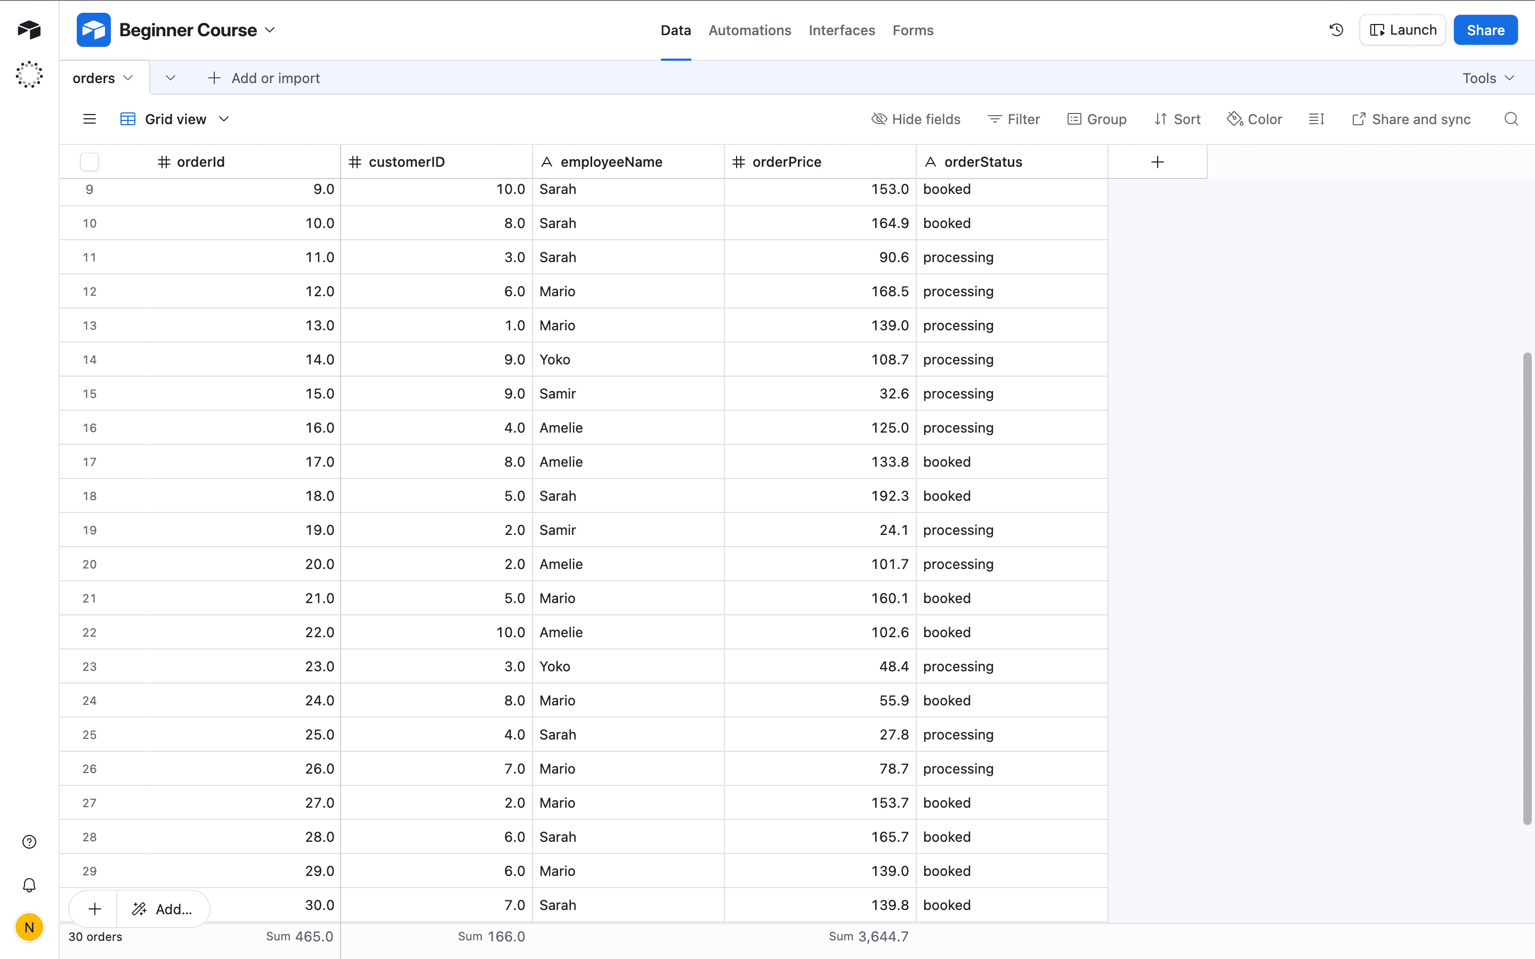Click the orderId number field icon
Image resolution: width=1535 pixels, height=959 pixels.
[x=164, y=162]
